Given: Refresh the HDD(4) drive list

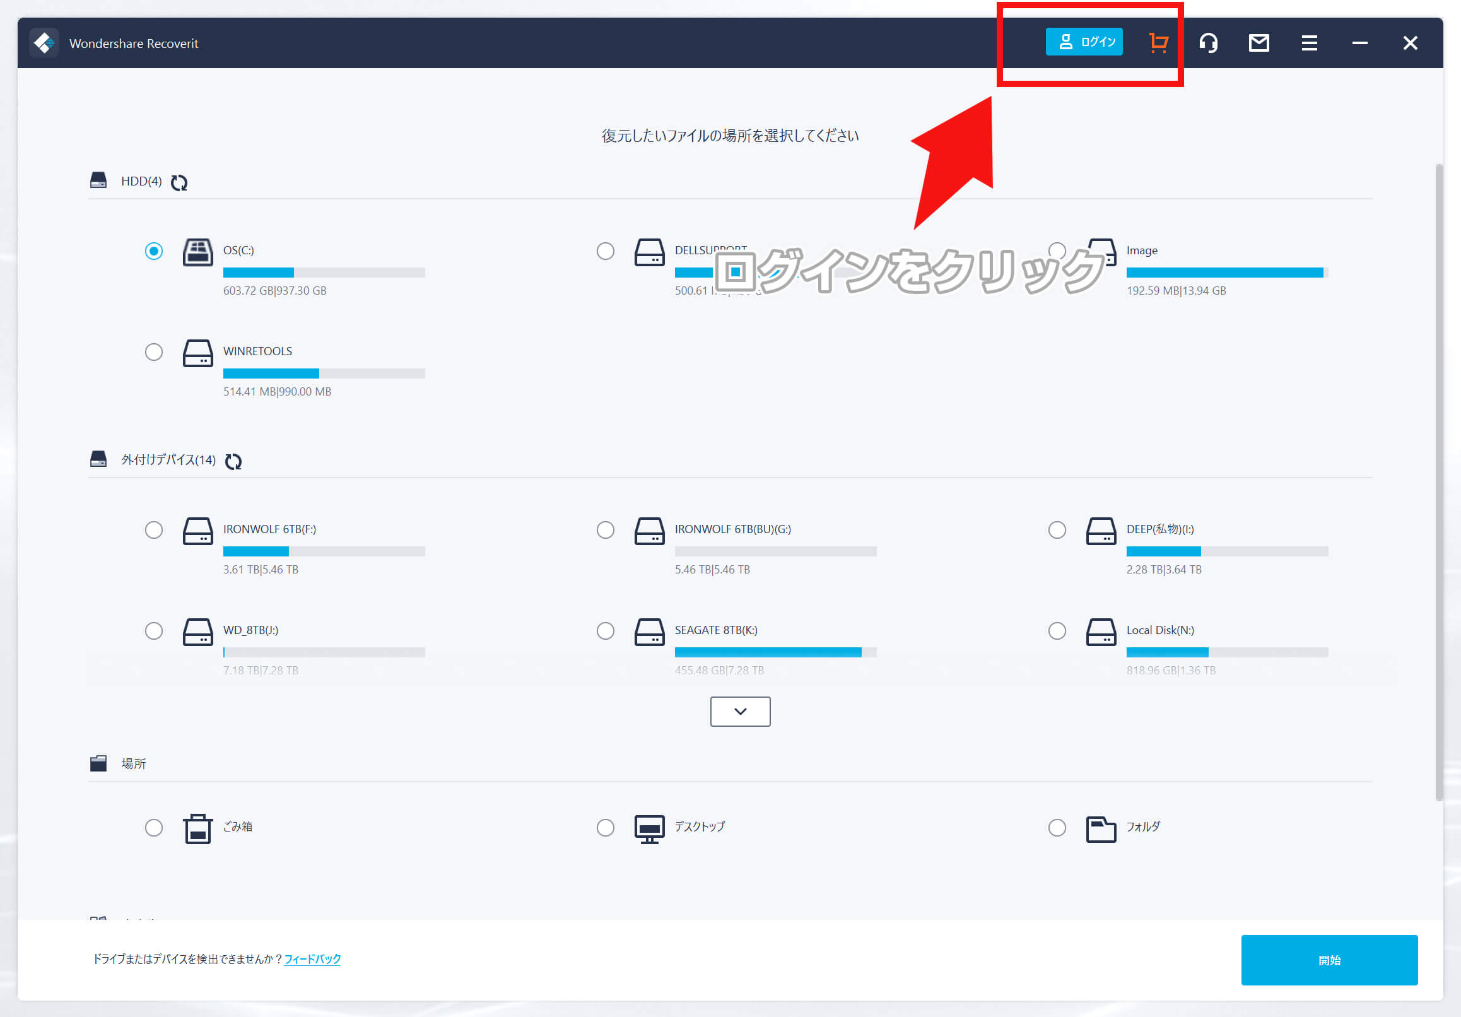Looking at the screenshot, I should [x=179, y=183].
